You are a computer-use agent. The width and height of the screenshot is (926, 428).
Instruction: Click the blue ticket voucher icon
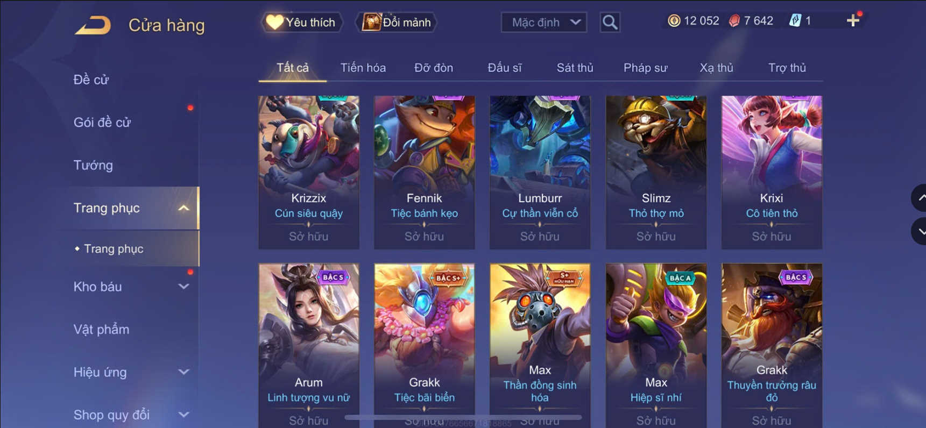(x=795, y=21)
